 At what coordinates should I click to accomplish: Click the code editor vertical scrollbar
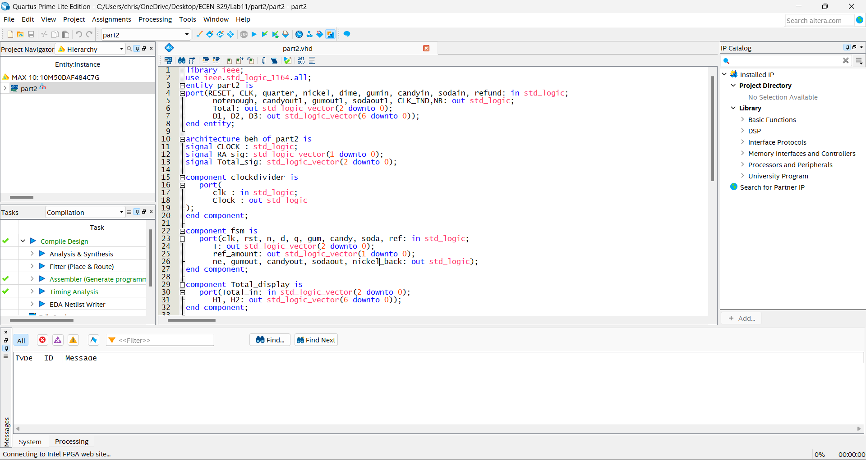(713, 128)
